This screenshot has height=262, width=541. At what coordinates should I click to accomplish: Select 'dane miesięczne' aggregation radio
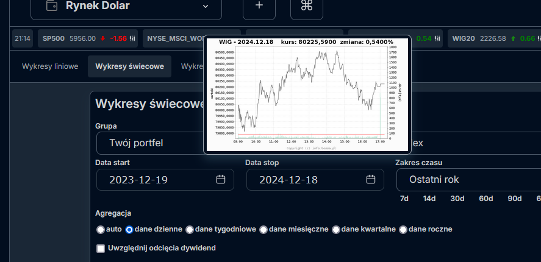click(x=263, y=230)
